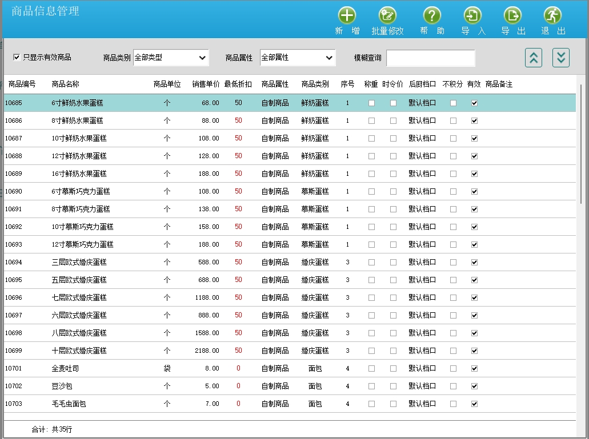Uncheck 有效 checkbox for 全麦吐司 row

[474, 369]
